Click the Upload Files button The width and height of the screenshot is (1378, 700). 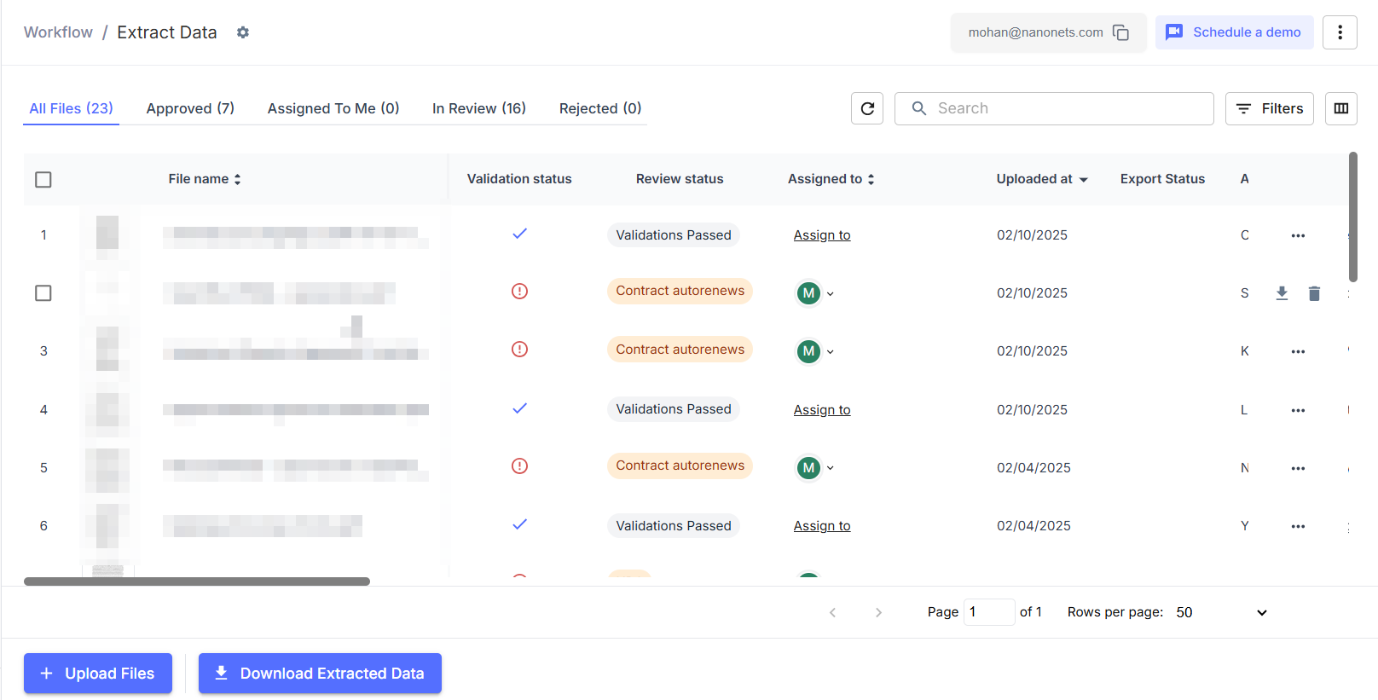98,674
